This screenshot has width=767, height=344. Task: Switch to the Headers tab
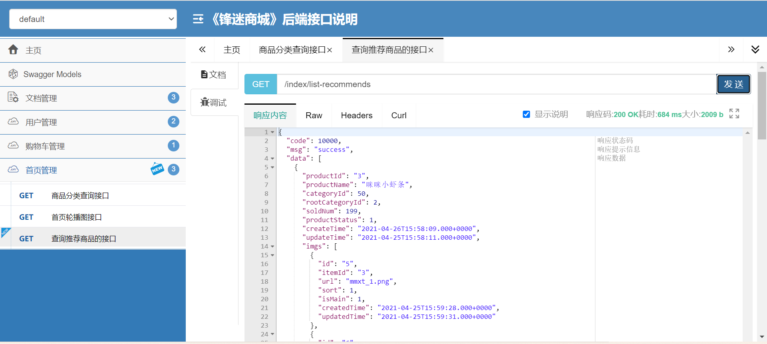[x=357, y=115]
